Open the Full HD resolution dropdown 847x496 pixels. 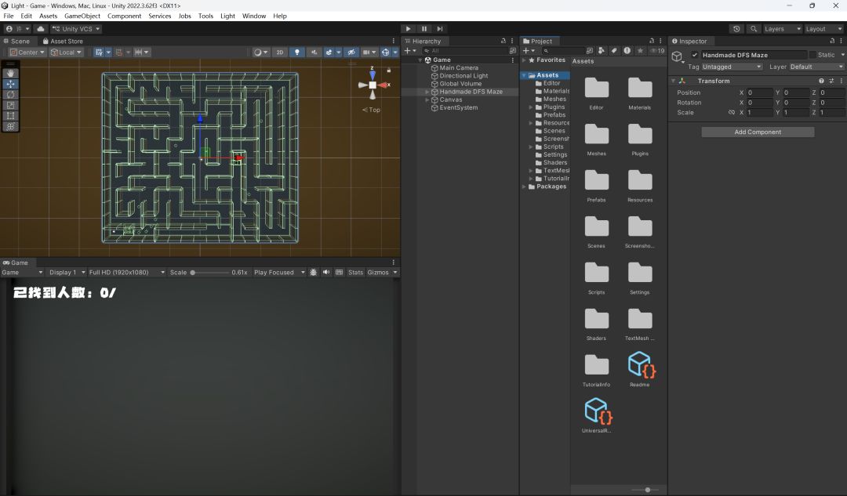127,273
